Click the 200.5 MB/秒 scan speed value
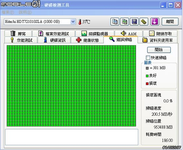 click(162, 114)
